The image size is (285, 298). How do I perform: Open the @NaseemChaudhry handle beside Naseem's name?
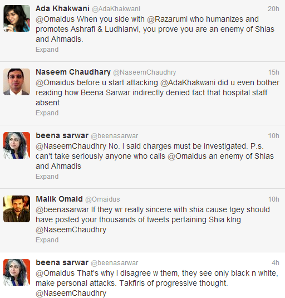tap(145, 72)
